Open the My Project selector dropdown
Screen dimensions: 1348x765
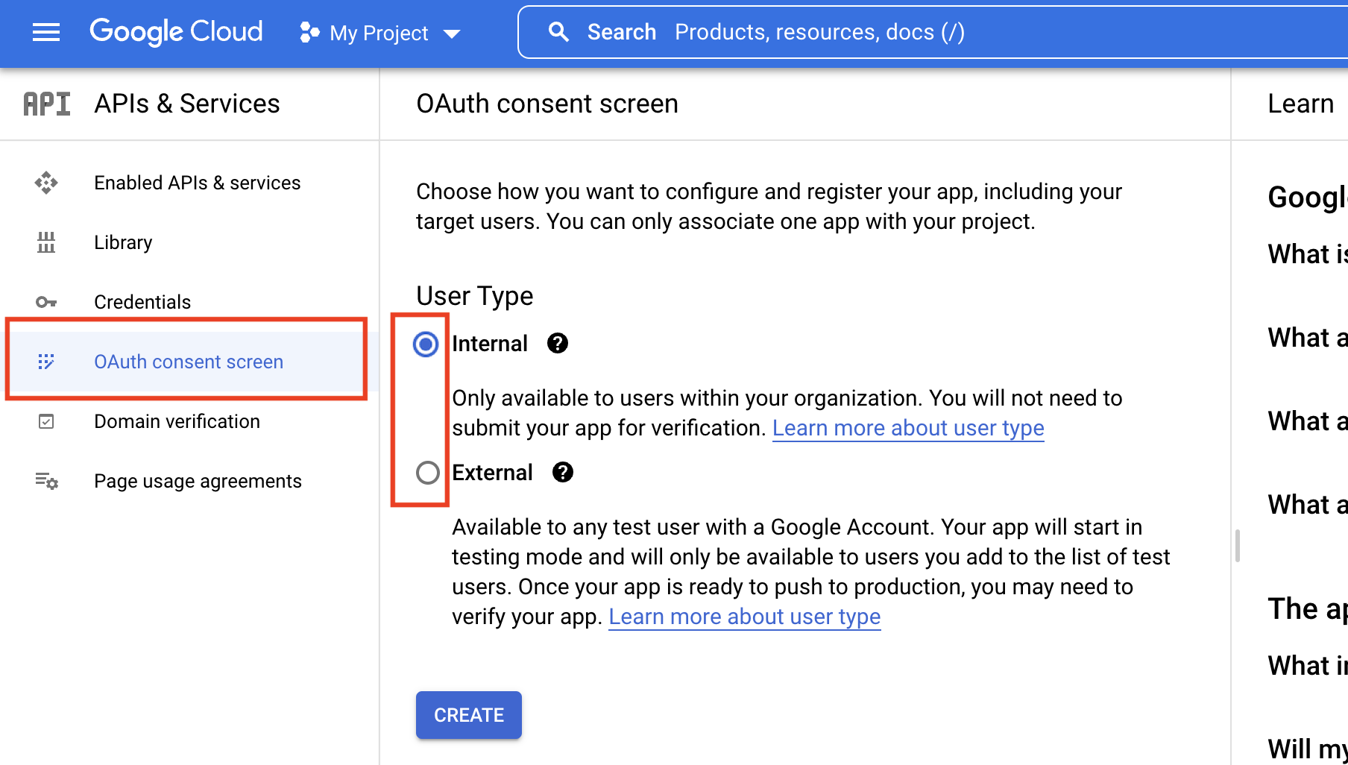point(380,33)
